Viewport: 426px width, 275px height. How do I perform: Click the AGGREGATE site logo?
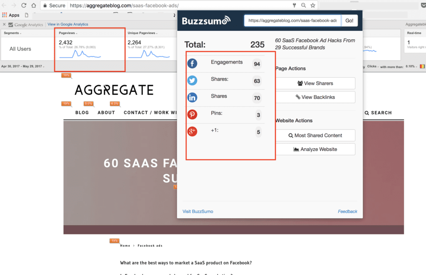(114, 90)
